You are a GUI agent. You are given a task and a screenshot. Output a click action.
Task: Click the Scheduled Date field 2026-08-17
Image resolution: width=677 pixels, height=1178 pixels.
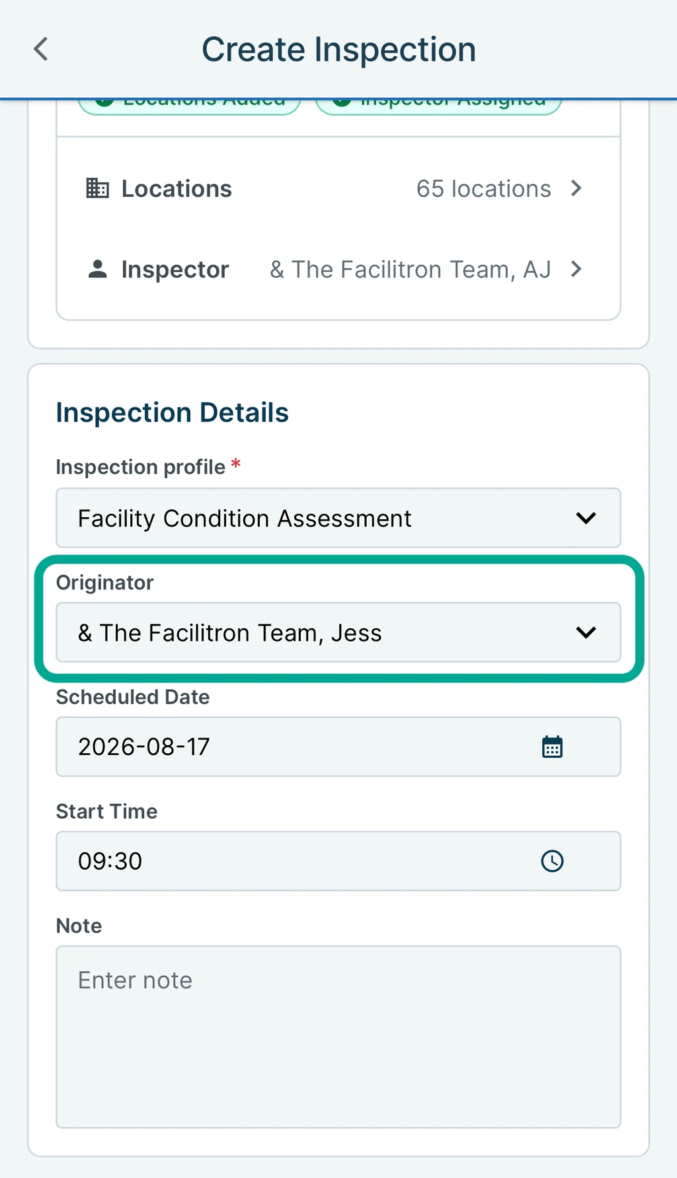(x=338, y=747)
